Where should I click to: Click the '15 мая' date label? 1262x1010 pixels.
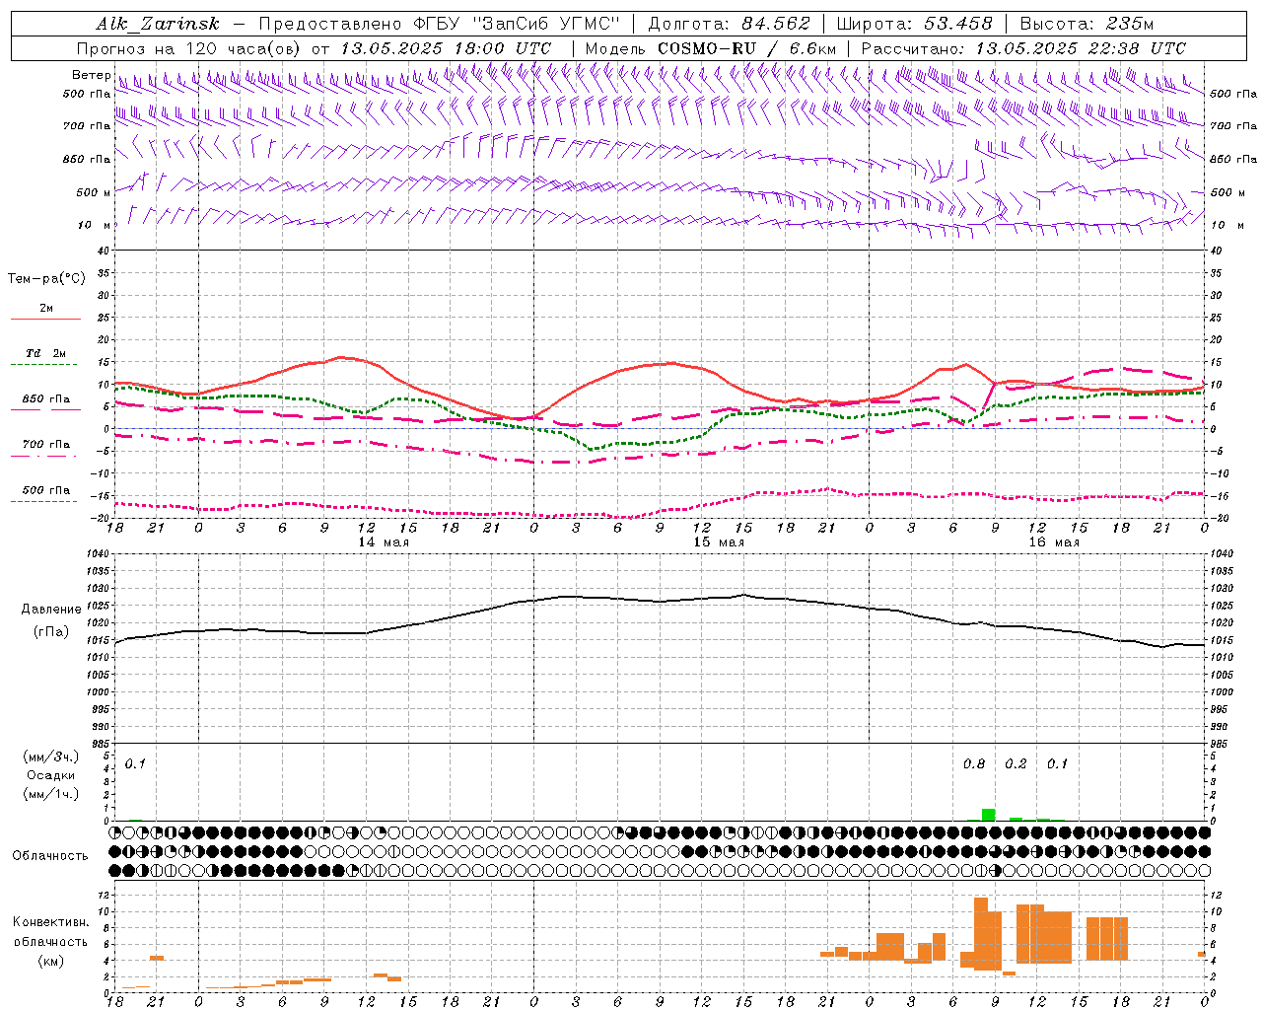[x=719, y=542]
